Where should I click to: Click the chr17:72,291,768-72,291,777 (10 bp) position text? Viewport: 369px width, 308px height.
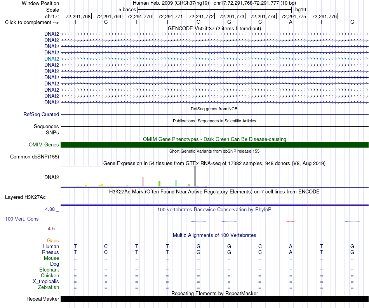255,3
